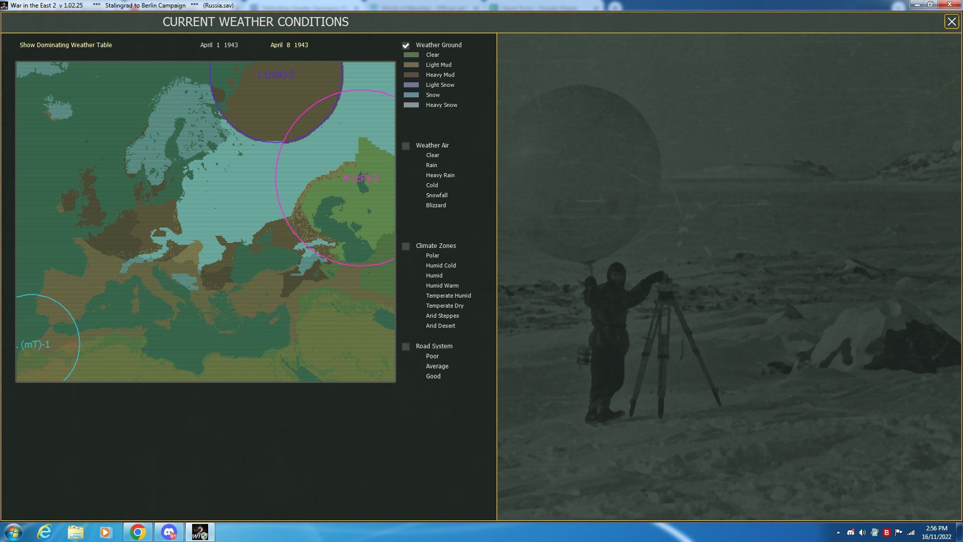Toggle the Road System checkbox
Screen dimensions: 963x542
point(406,347)
